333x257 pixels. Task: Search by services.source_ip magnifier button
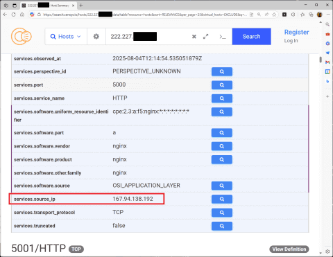click(222, 199)
